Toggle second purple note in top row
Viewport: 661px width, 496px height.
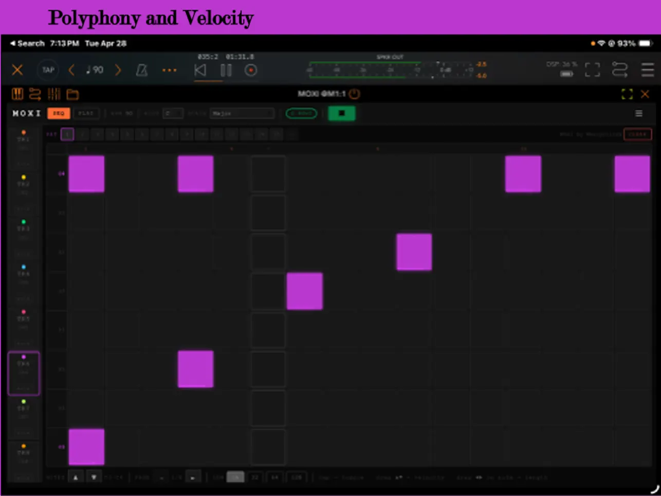[x=195, y=174]
